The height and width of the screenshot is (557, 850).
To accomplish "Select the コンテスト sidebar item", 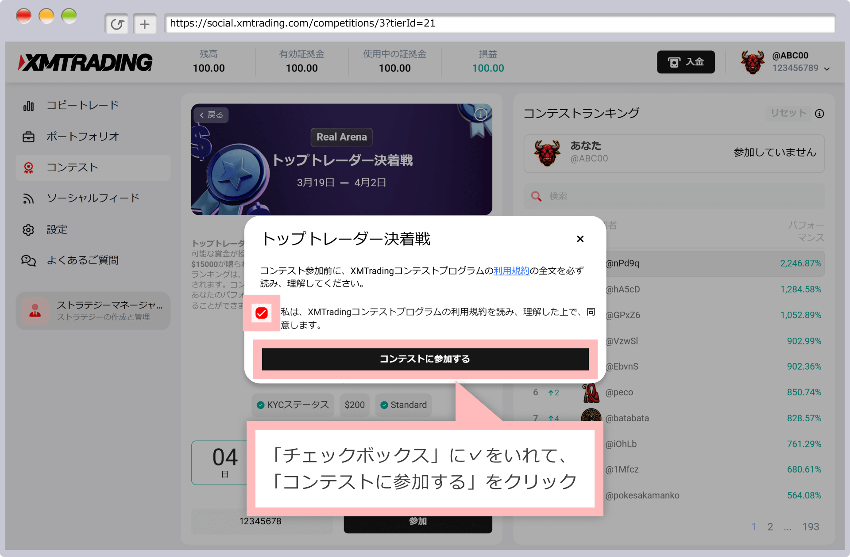I will [93, 168].
